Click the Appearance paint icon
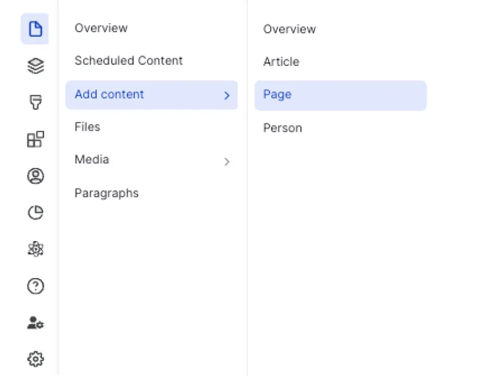This screenshot has height=376, width=501. (35, 102)
